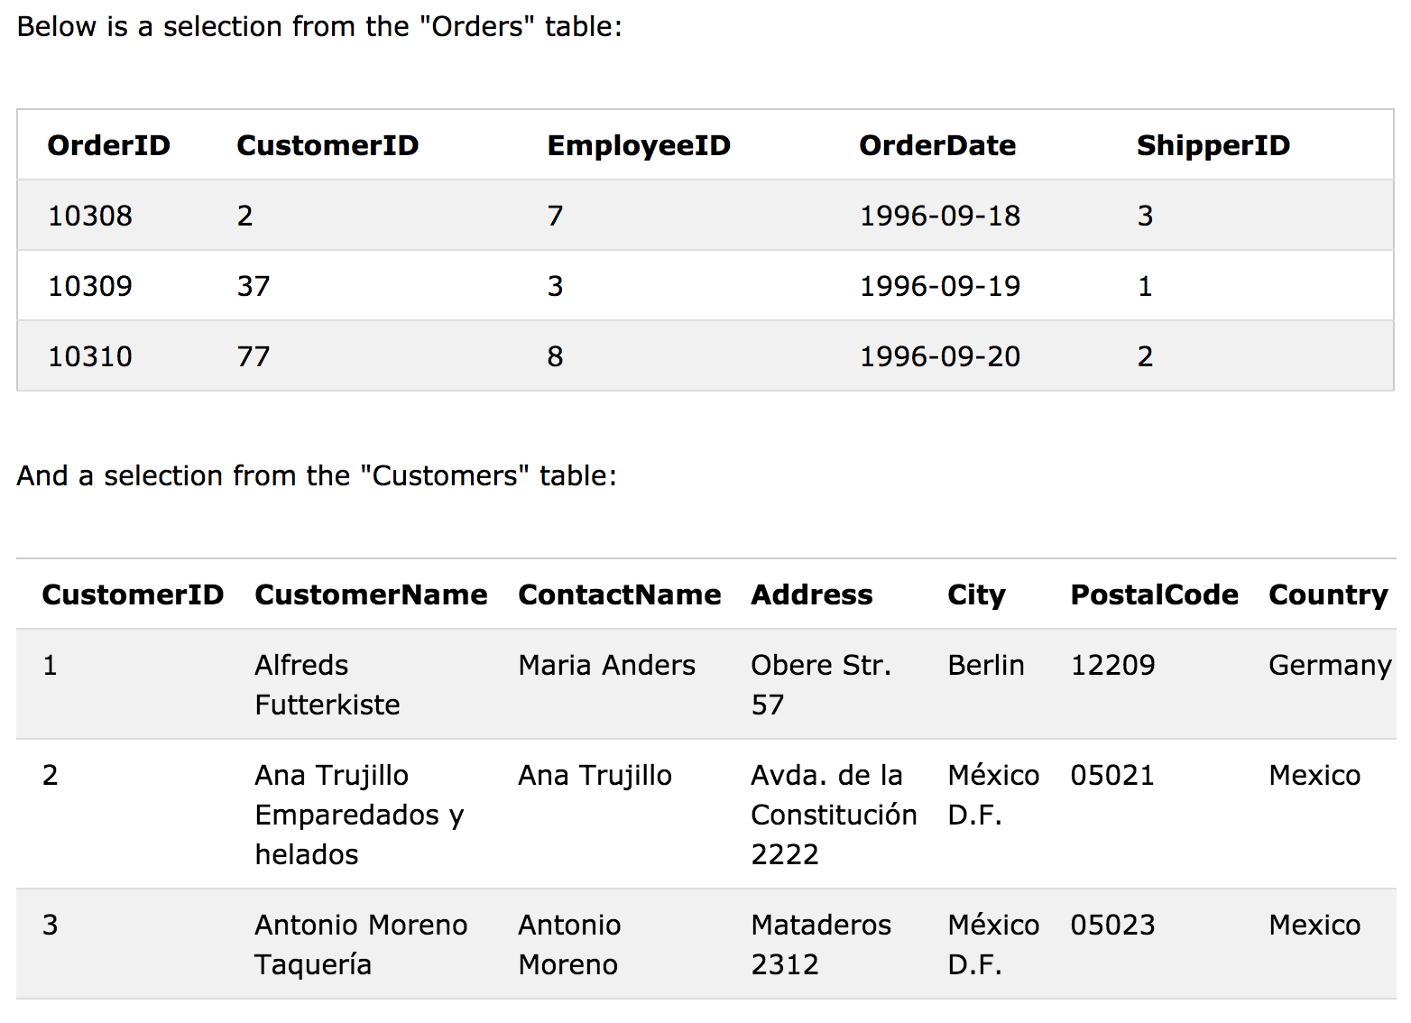
Task: Click the OrderID column header
Action: tap(108, 145)
